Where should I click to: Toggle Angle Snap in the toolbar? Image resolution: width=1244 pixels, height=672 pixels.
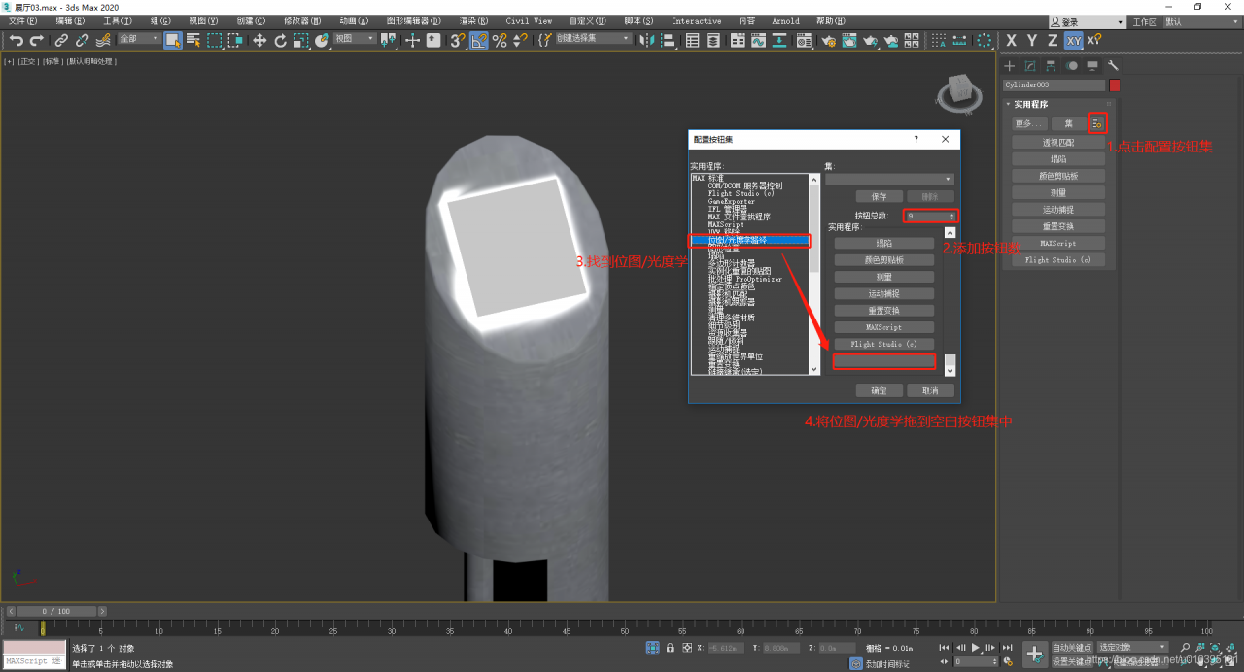[x=479, y=40]
